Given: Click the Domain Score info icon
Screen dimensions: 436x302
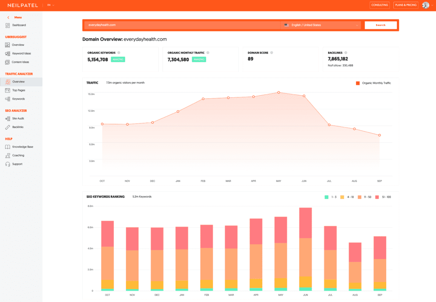Looking at the screenshot, I should (x=272, y=52).
